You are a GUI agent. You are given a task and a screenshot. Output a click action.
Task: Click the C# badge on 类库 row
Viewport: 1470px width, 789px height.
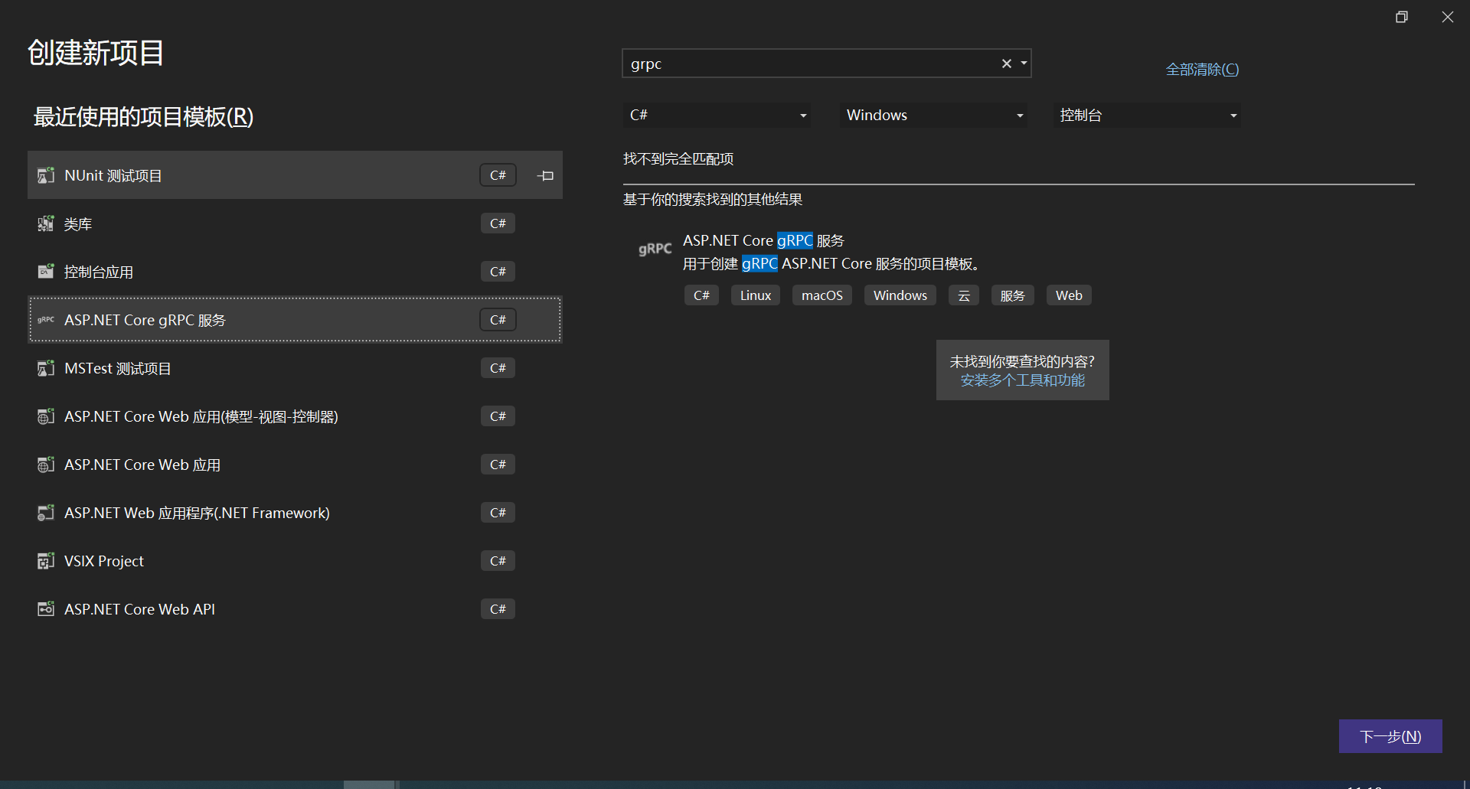[x=498, y=223]
